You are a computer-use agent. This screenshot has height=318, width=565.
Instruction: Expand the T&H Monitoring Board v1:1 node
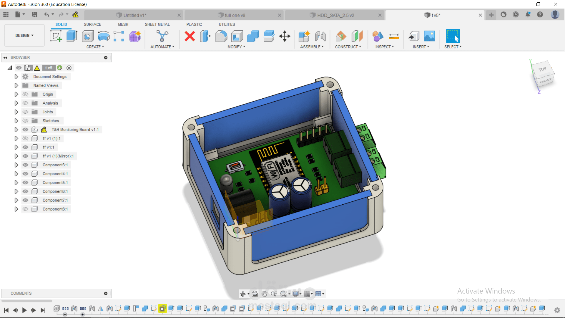click(16, 130)
